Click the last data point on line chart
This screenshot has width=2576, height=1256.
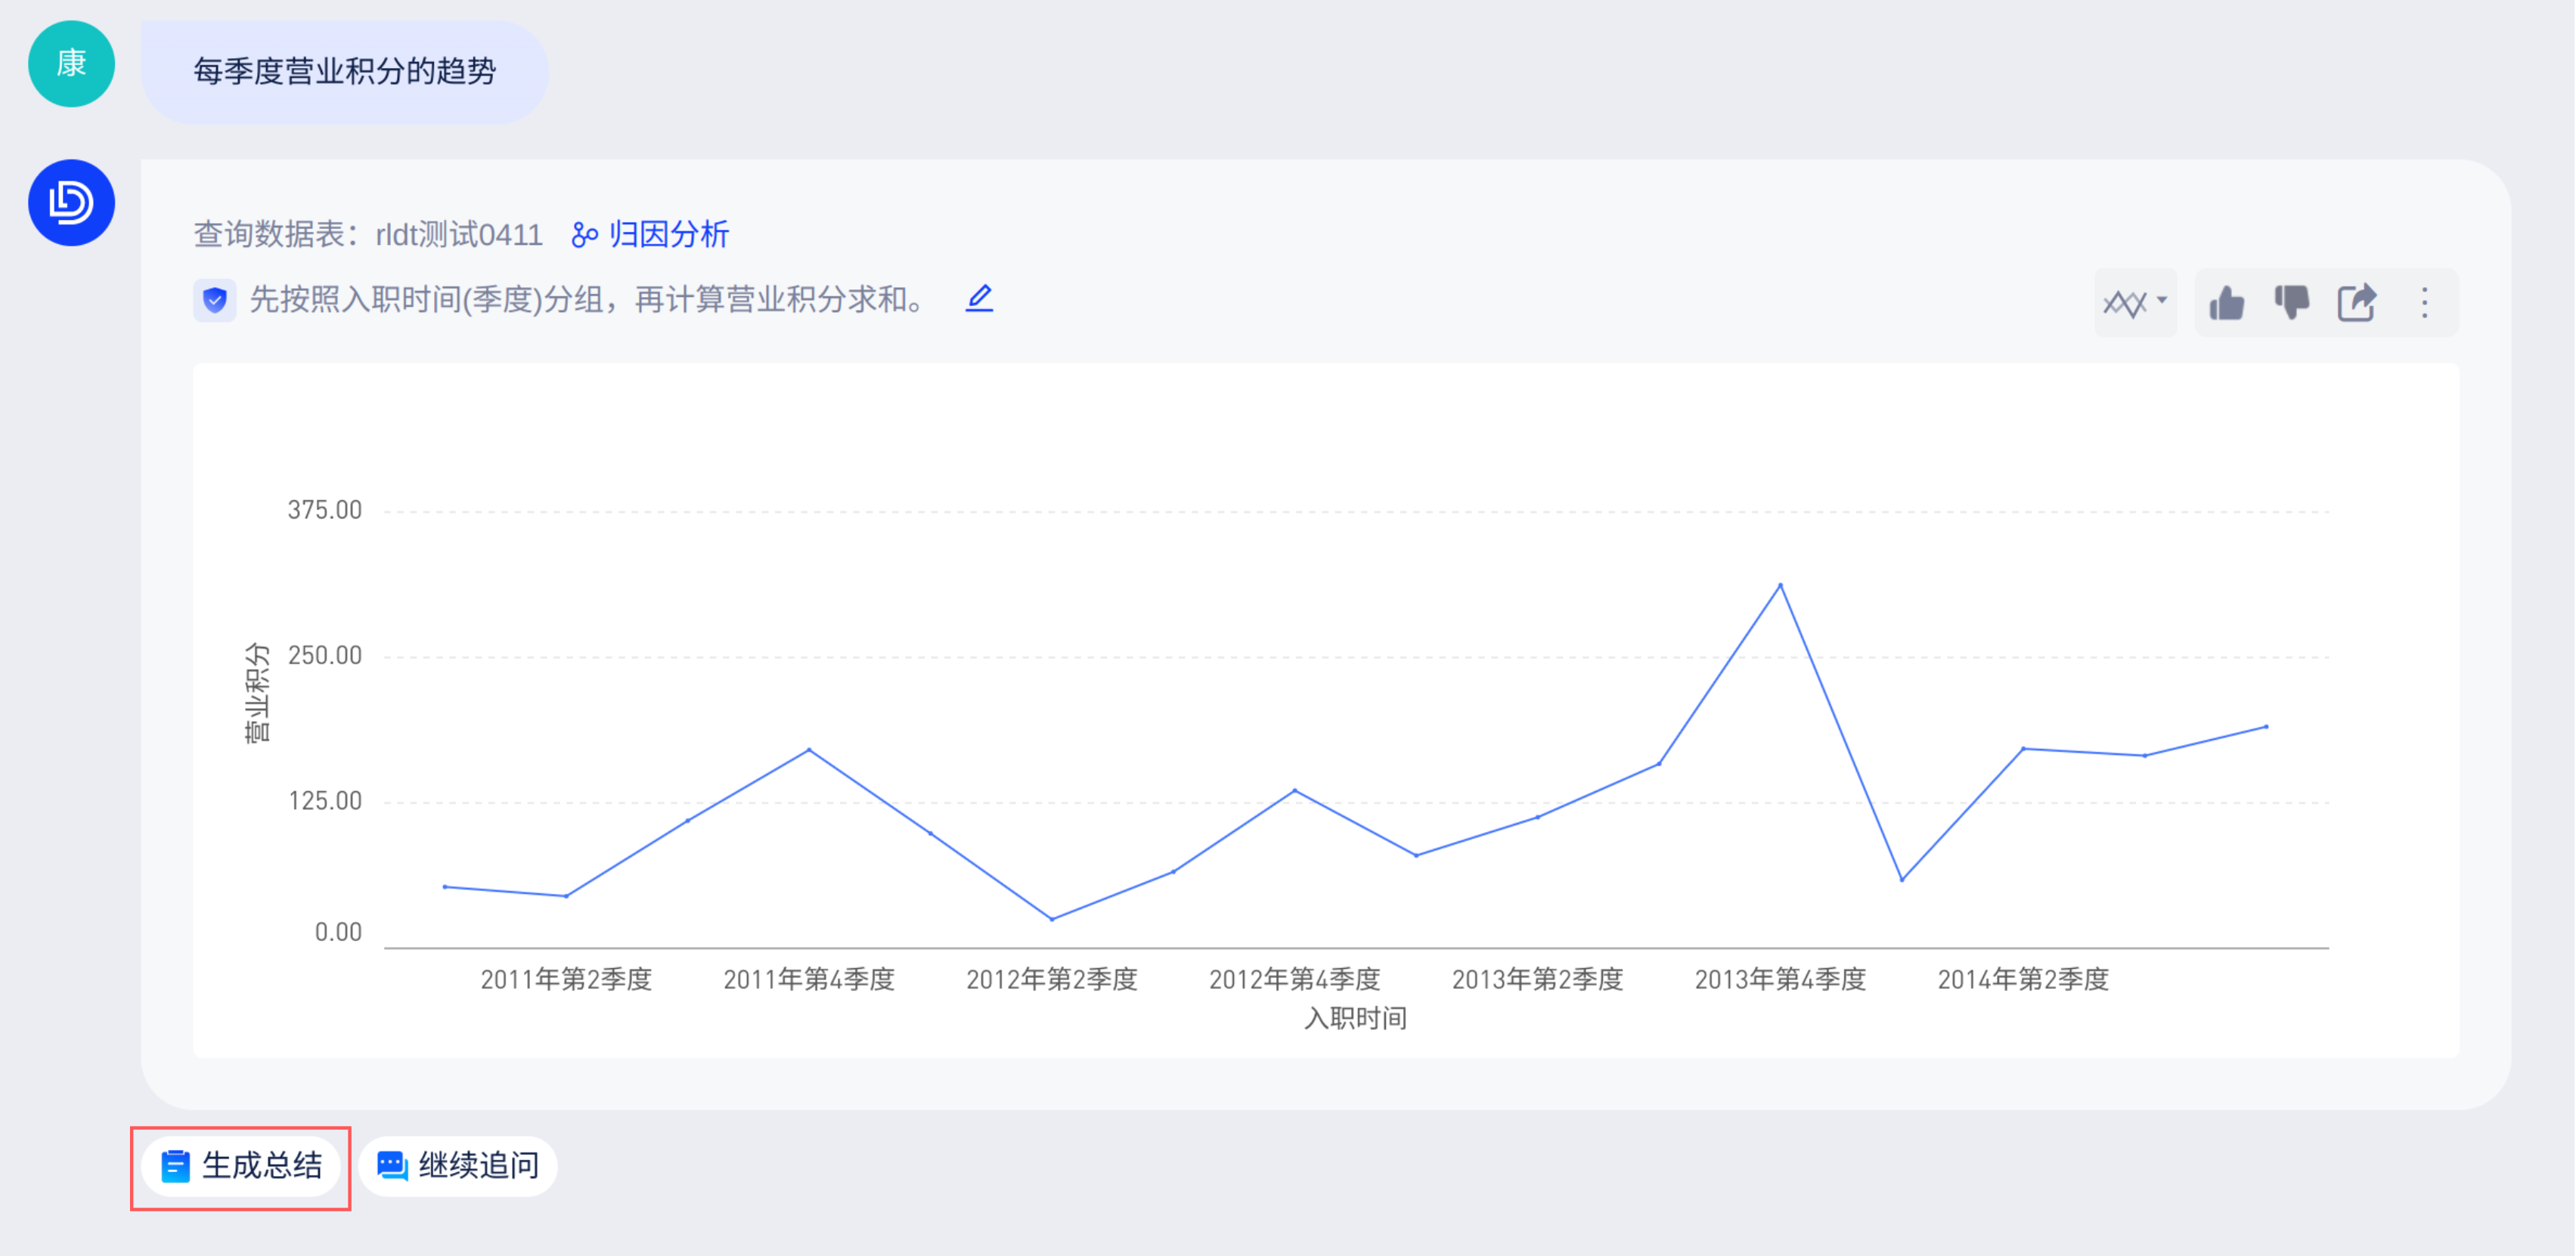2266,726
